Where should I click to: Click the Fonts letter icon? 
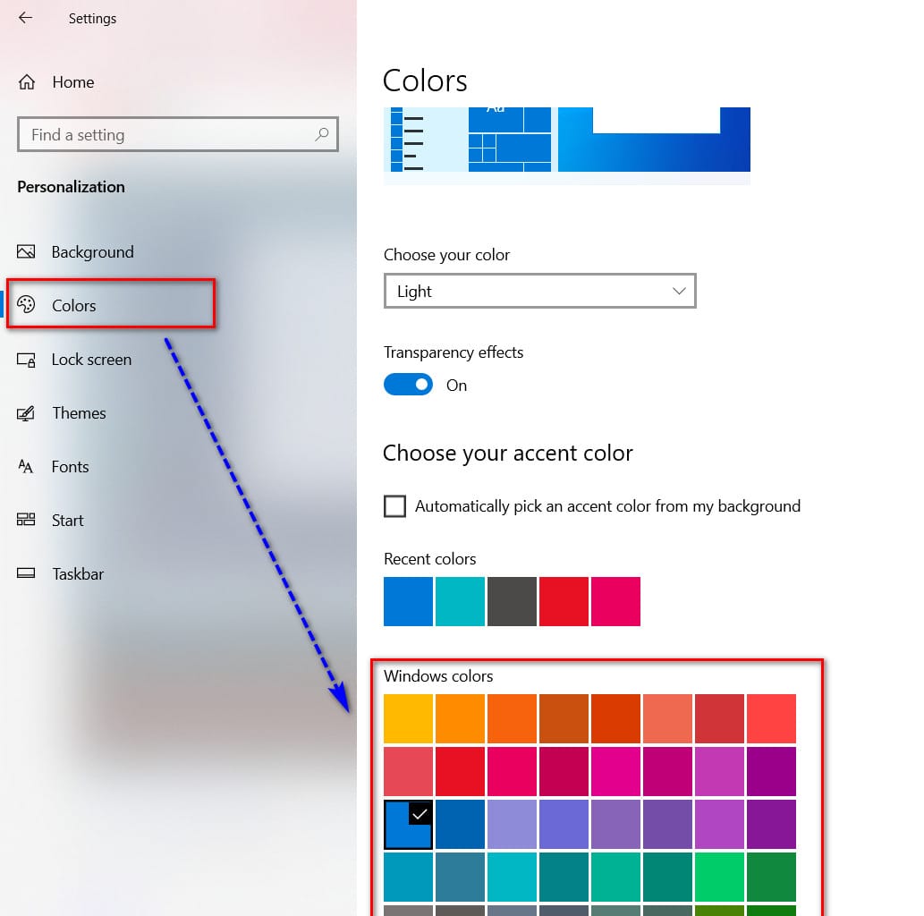(25, 467)
